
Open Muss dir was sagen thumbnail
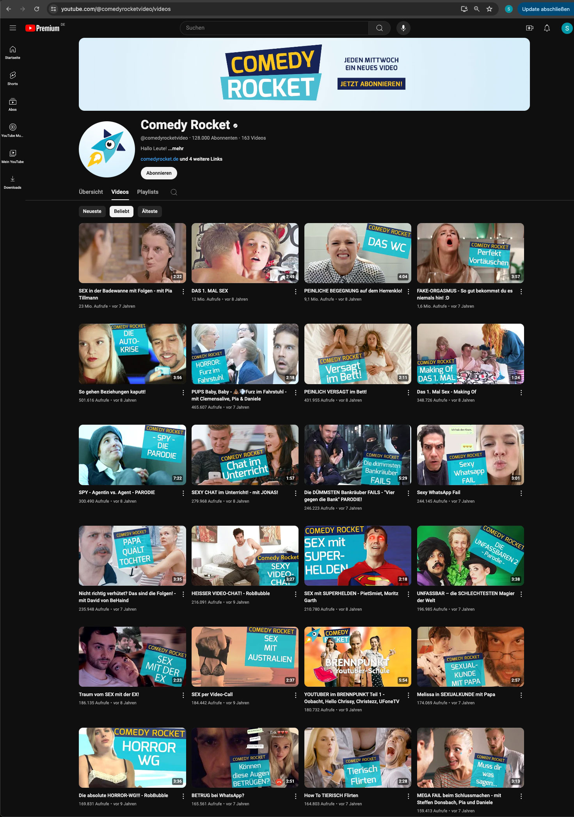coord(470,758)
